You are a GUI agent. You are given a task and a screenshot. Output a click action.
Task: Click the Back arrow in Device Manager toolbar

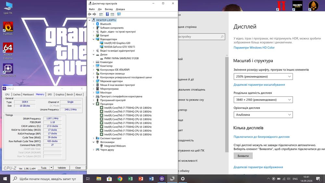click(90, 14)
